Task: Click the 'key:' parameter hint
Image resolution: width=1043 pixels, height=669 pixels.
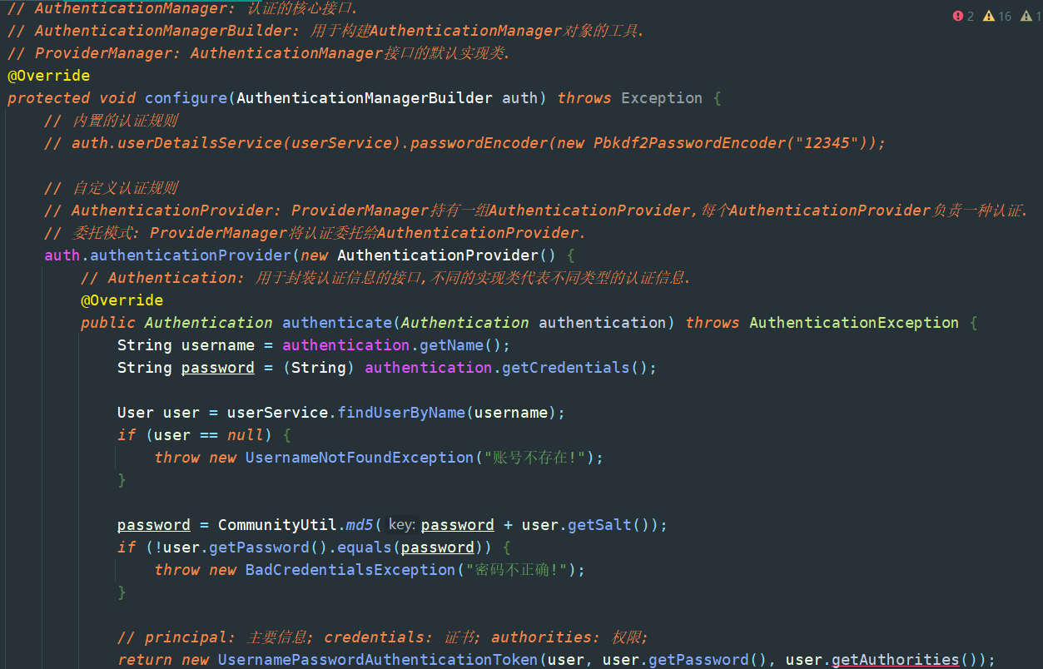Action: tap(402, 525)
